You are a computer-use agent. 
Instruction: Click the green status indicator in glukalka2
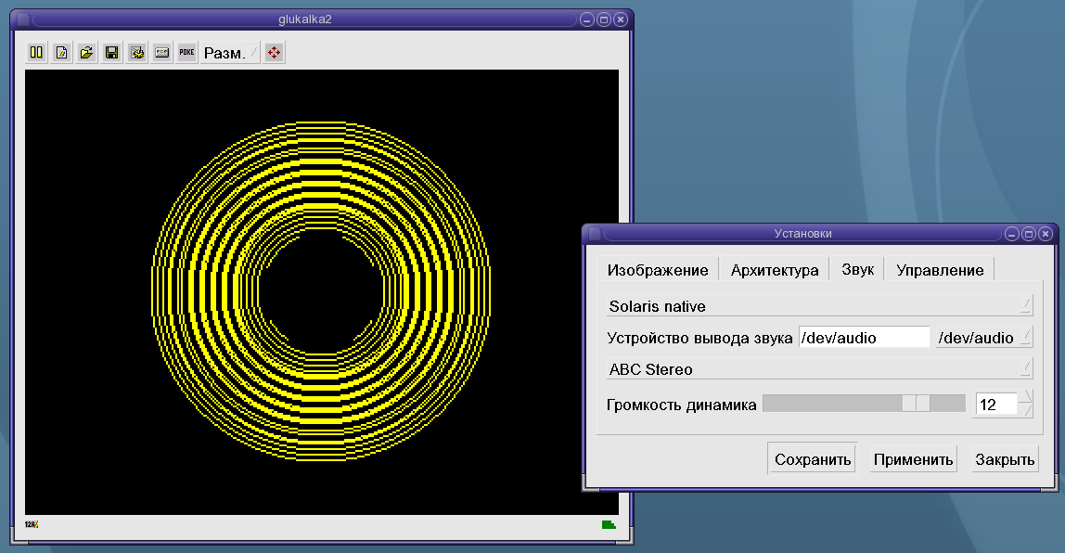tap(609, 524)
